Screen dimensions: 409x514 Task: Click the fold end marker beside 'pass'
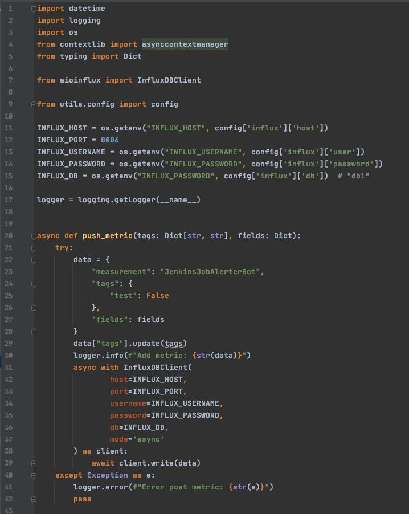tap(34, 499)
